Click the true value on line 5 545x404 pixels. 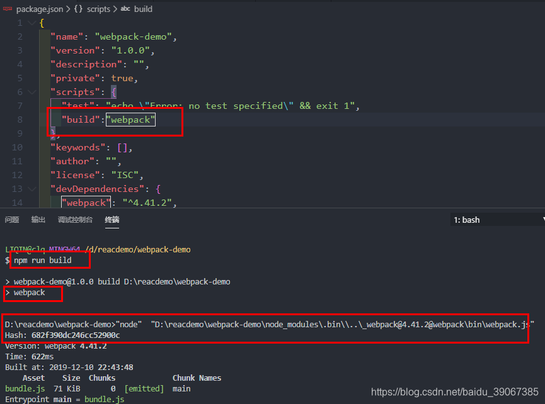coord(122,79)
